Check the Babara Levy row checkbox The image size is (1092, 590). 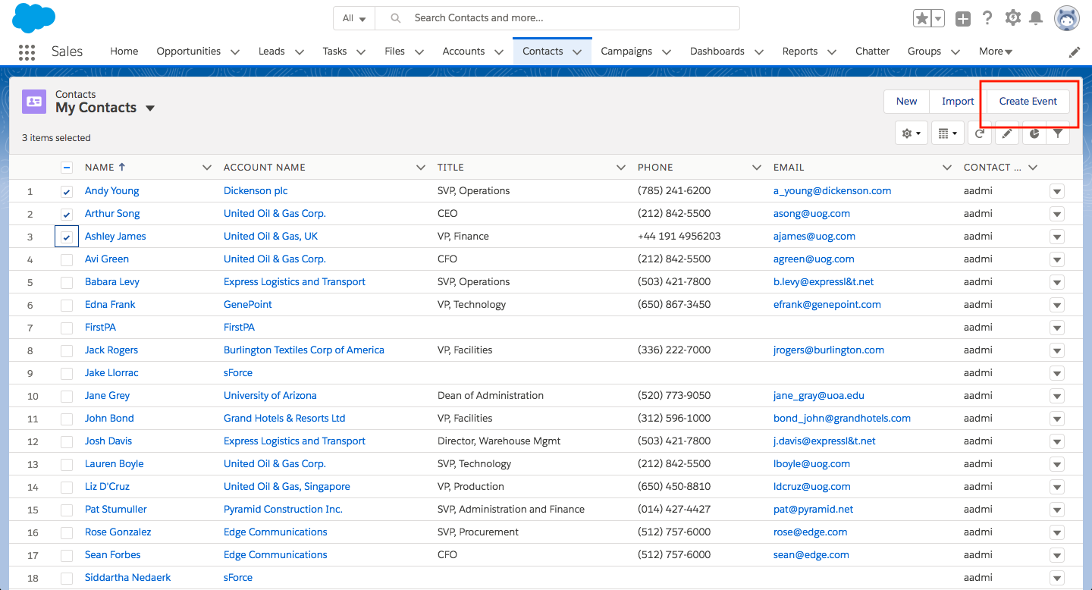tap(67, 282)
